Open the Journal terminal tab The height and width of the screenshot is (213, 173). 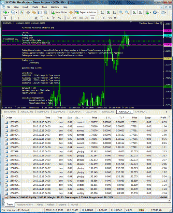point(74,204)
